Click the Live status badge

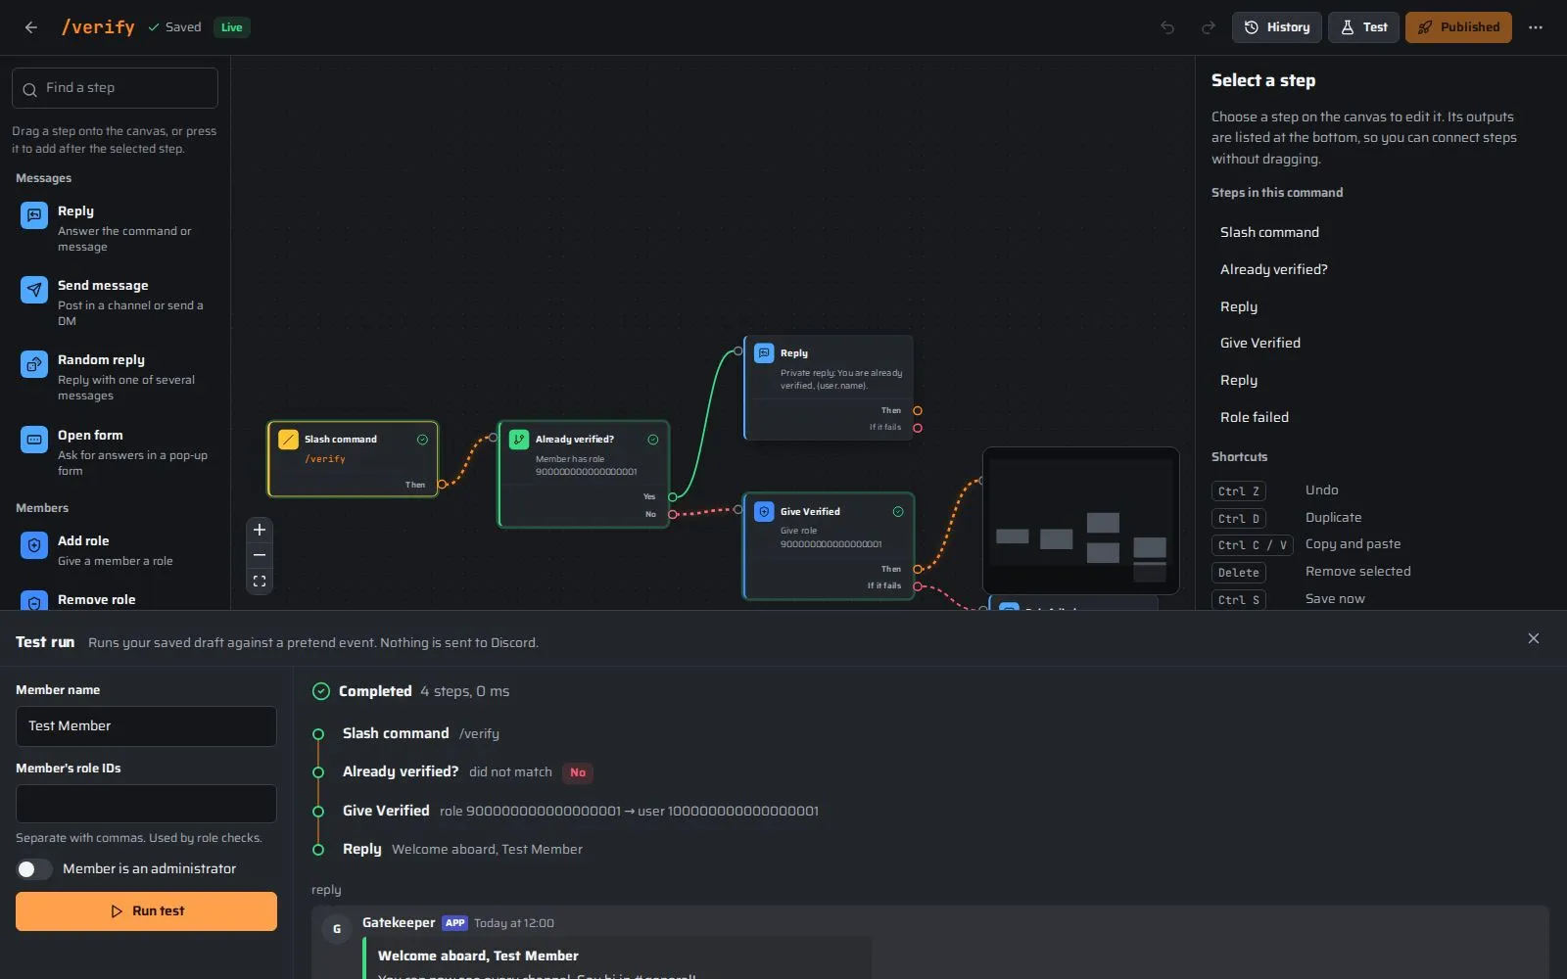click(x=232, y=27)
